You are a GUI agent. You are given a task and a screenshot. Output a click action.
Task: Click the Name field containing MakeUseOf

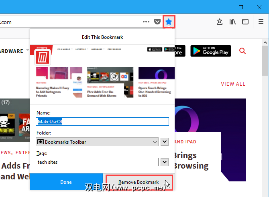(102, 121)
